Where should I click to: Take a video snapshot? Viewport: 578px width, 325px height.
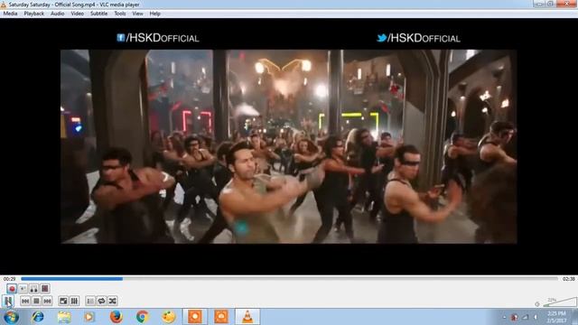[23, 289]
